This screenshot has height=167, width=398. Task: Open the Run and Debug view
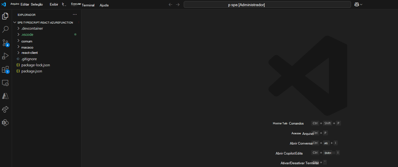pyautogui.click(x=5, y=56)
